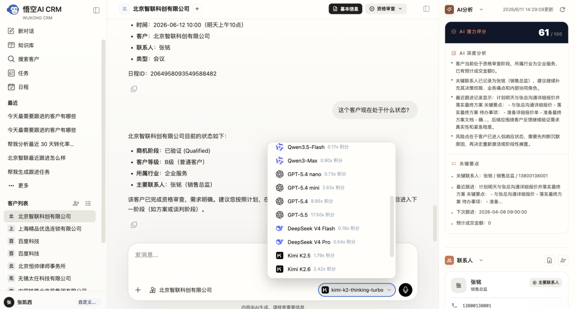The image size is (576, 309).
Task: Click the microphone voice input button
Action: 405,290
